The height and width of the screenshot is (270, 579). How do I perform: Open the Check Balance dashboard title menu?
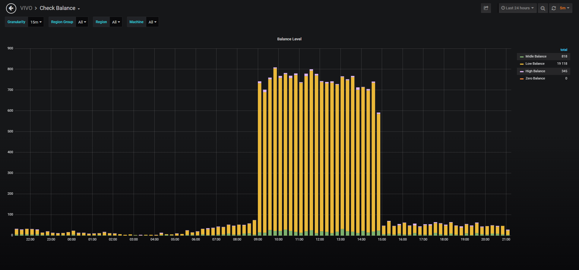[60, 8]
